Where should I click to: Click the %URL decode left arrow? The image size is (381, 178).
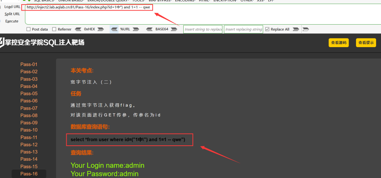coord(114,29)
